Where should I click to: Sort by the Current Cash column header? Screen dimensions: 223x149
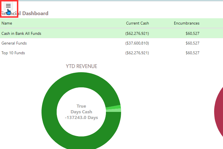pos(137,23)
